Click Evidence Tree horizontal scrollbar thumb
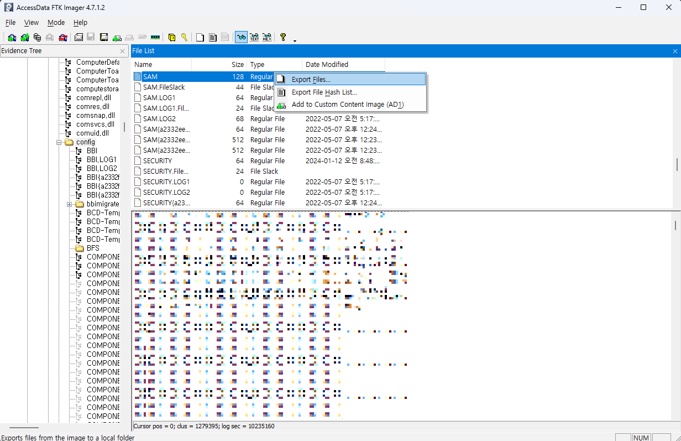The height and width of the screenshot is (441, 681). (x=24, y=428)
